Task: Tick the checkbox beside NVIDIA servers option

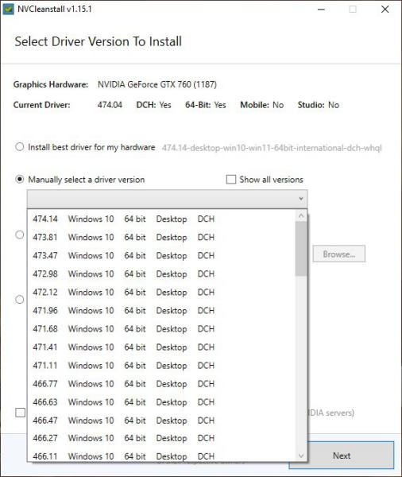Action: point(21,413)
